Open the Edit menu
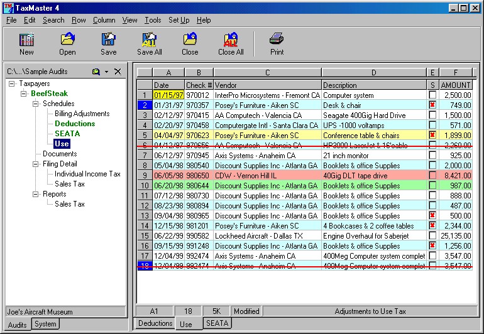The image size is (484, 334). 30,20
